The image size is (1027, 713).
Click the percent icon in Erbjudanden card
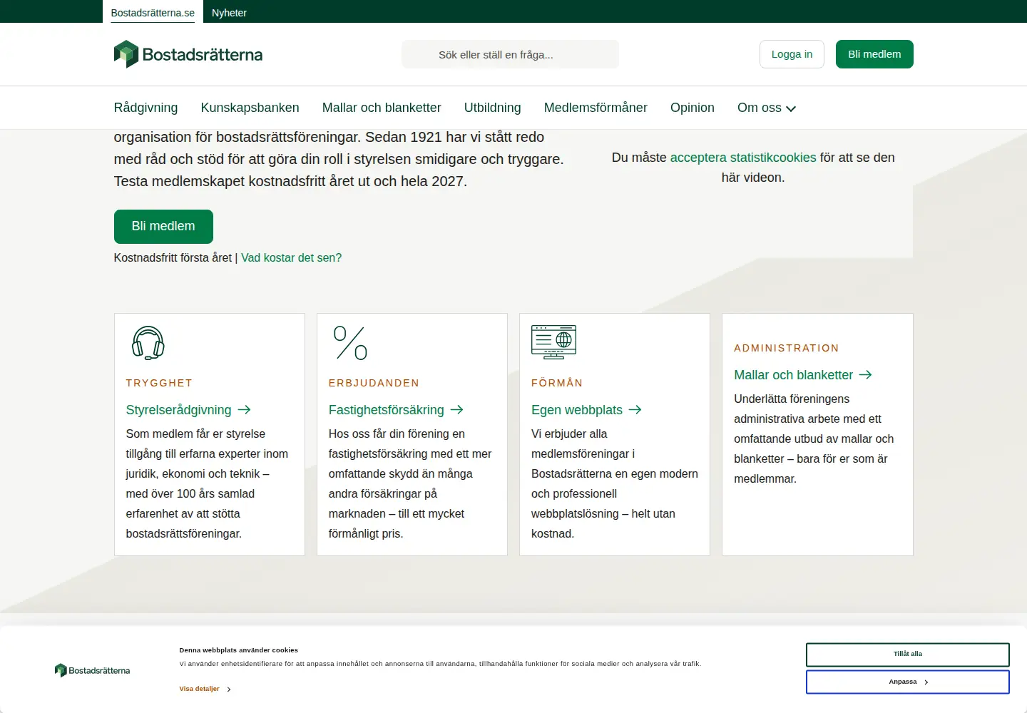(x=351, y=343)
